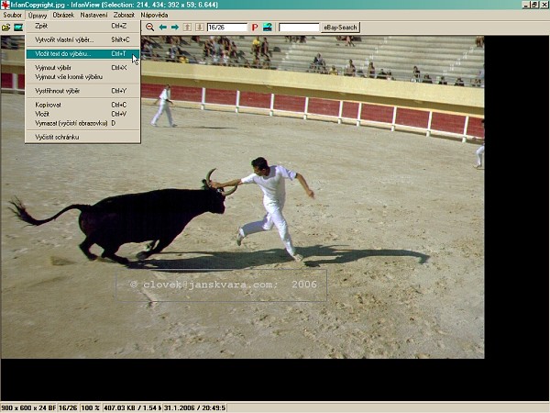Click the 16/26 image index field
The width and height of the screenshot is (550, 413).
point(226,28)
